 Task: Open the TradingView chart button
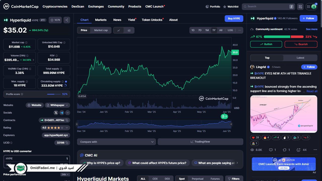pos(200,142)
